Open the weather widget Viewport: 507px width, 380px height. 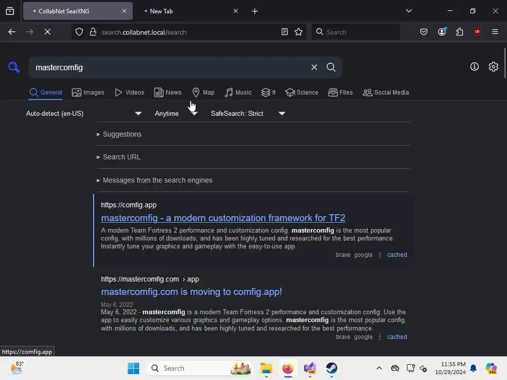17,368
